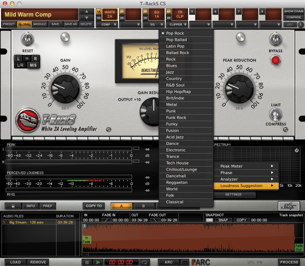Click the GAIN knob

click(x=65, y=89)
